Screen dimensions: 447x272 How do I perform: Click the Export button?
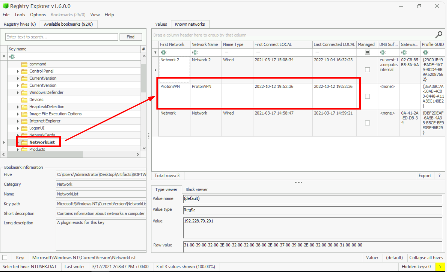(x=425, y=175)
